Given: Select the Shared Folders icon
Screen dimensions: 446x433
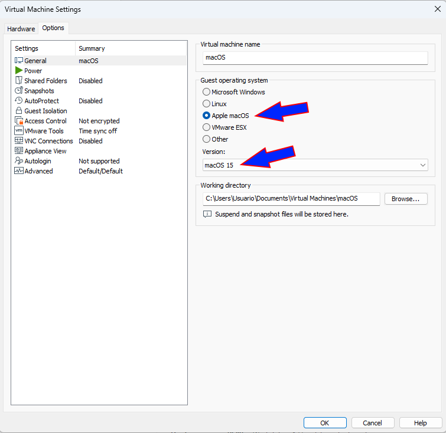Looking at the screenshot, I should click(19, 81).
